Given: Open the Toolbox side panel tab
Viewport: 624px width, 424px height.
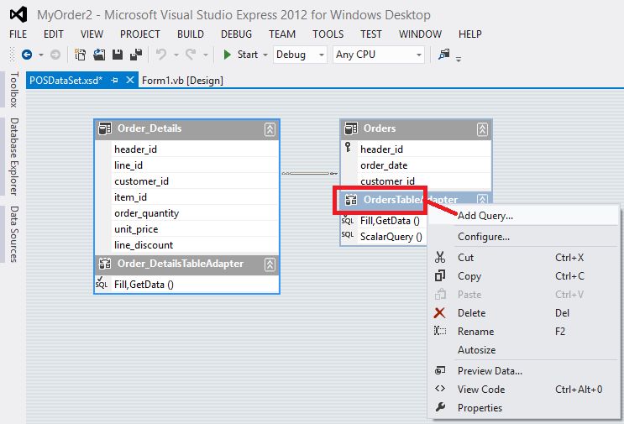Looking at the screenshot, I should point(14,90).
